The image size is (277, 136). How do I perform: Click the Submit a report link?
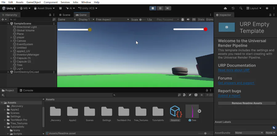[229, 96]
